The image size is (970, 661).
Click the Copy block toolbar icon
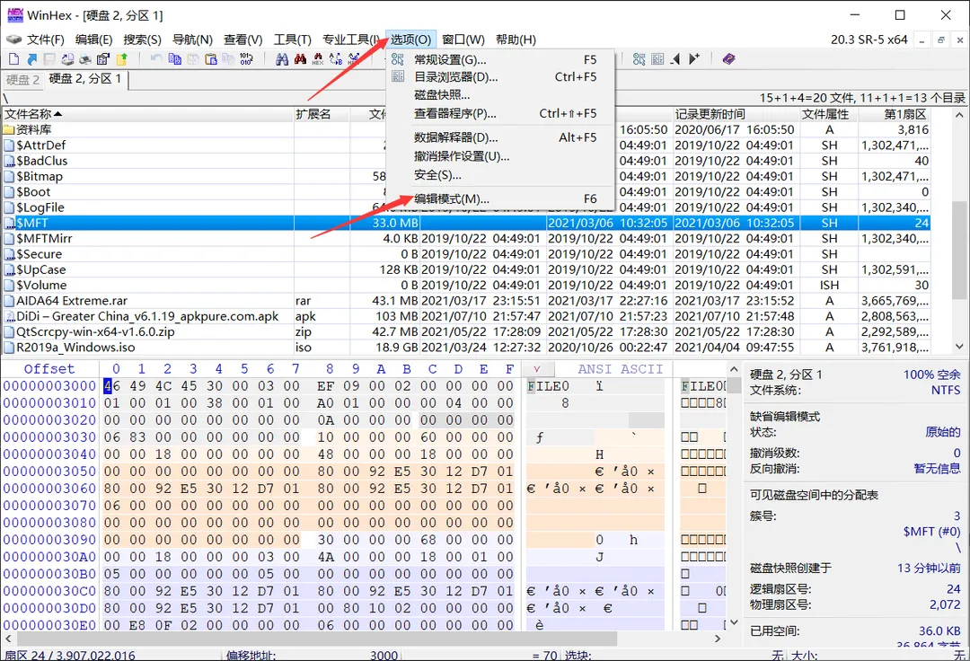[175, 59]
